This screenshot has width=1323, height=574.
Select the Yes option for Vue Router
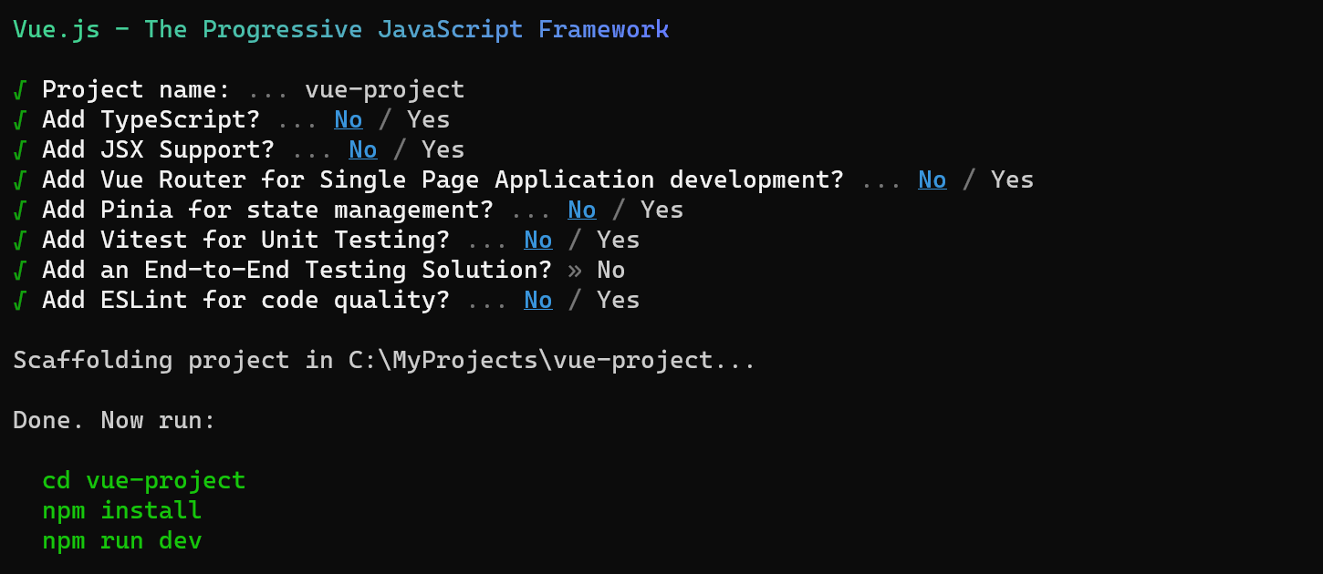(1011, 179)
